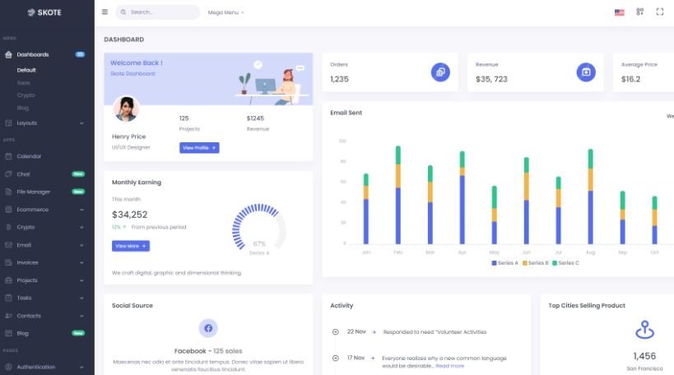674x375 pixels.
Task: Open the apps grid icon
Action: point(640,12)
